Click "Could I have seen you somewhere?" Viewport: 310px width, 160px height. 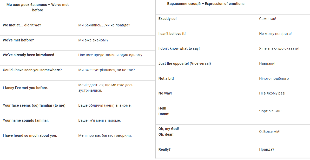(x=32, y=70)
